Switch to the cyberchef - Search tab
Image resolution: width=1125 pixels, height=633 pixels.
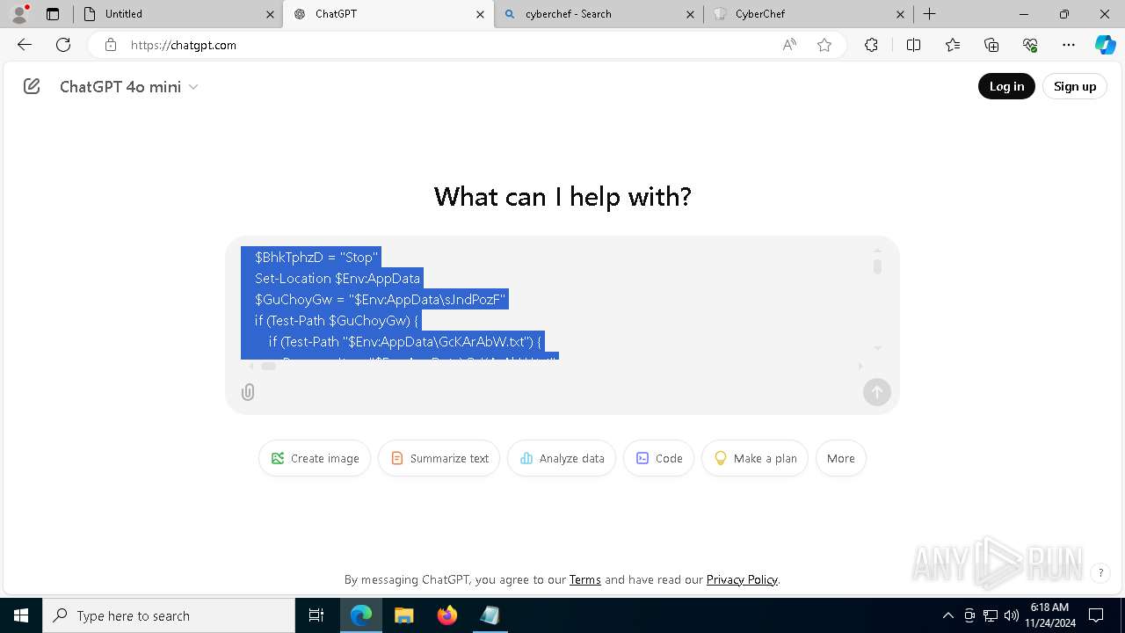599,14
